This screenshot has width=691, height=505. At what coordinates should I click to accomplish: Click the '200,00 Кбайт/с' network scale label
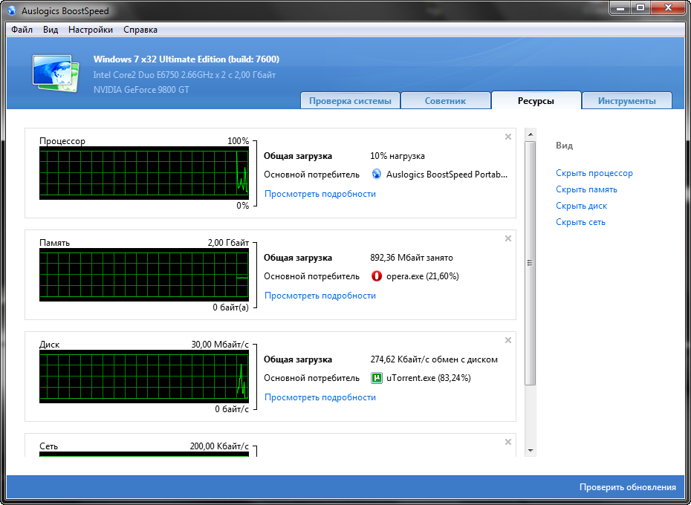tap(219, 446)
